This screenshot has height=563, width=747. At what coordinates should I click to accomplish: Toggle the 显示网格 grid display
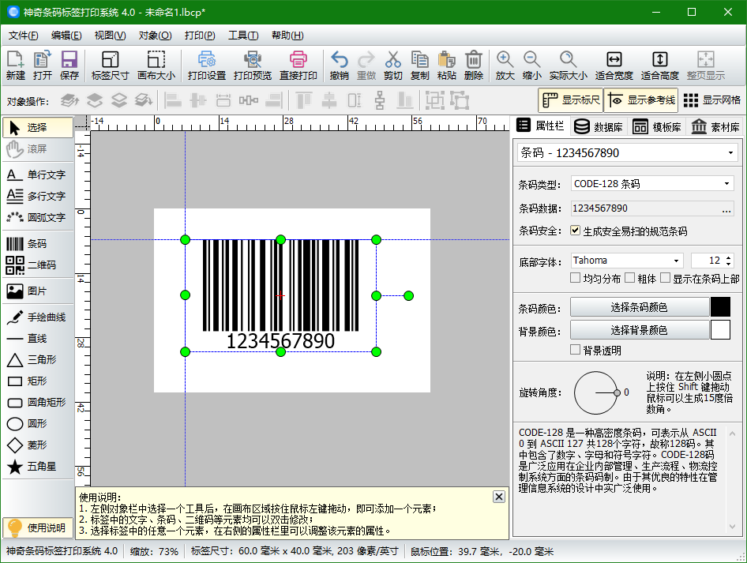[712, 100]
